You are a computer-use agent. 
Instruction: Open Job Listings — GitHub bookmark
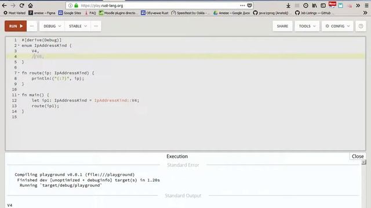coord(314,13)
